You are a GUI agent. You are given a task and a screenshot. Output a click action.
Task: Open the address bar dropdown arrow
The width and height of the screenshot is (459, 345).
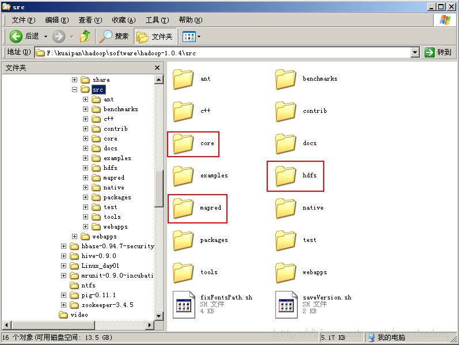click(415, 53)
